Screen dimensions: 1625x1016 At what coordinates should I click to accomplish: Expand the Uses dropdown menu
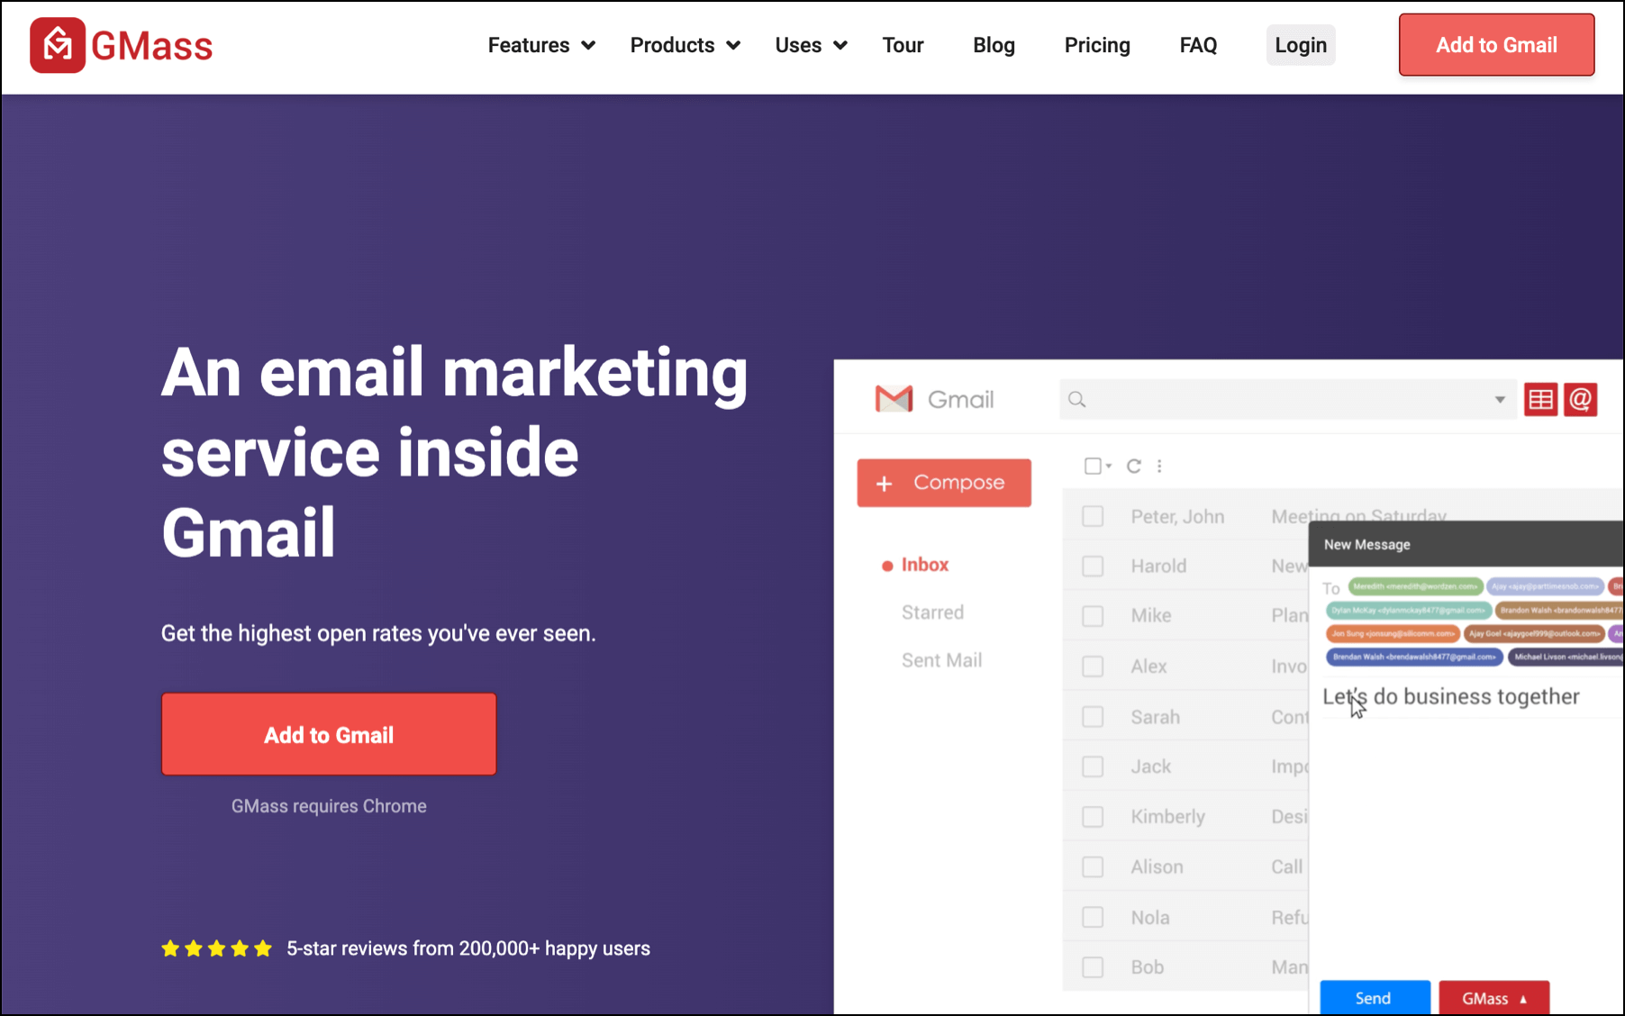click(811, 45)
